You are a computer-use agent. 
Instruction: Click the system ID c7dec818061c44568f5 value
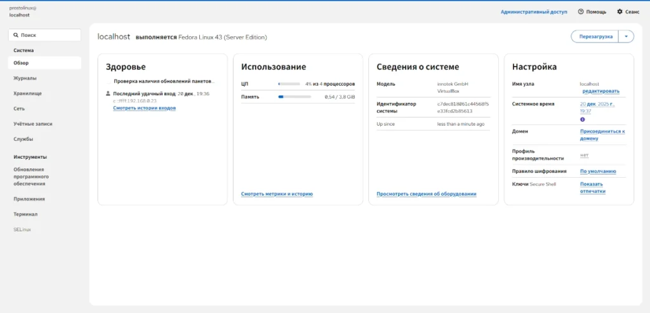[x=463, y=107]
